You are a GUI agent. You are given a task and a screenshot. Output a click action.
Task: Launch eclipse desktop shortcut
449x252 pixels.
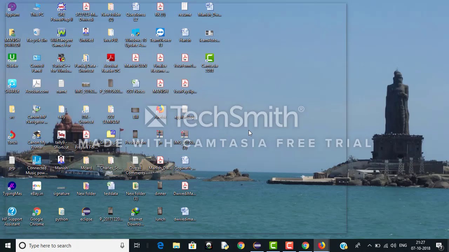coord(86,214)
